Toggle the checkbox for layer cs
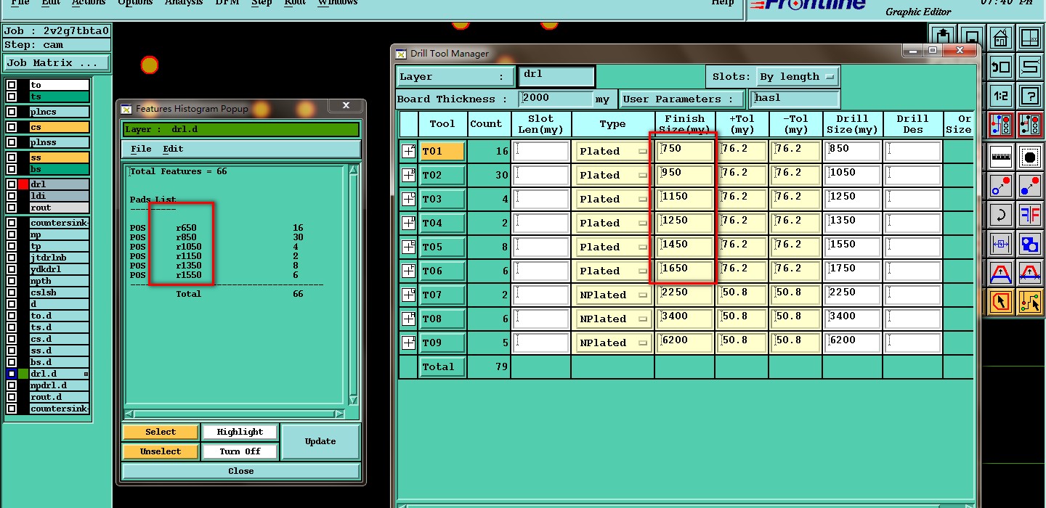1046x508 pixels. (12, 127)
